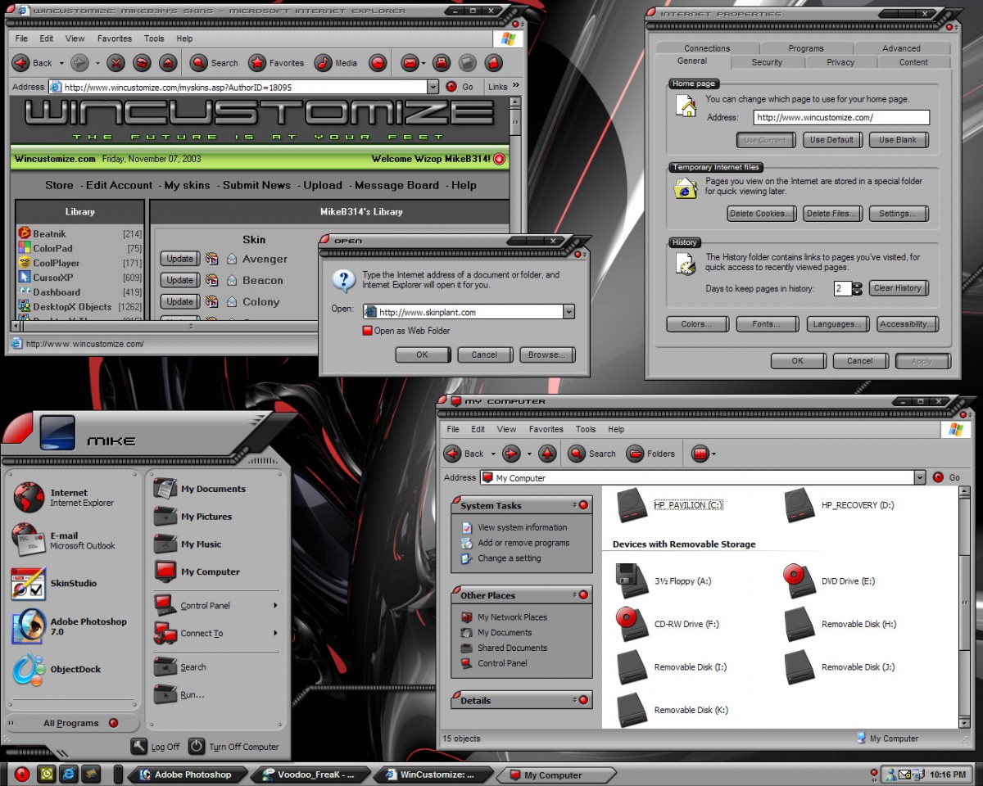Select Removable Disk (K:)
Viewport: 983px width, 786px height.
coord(672,710)
